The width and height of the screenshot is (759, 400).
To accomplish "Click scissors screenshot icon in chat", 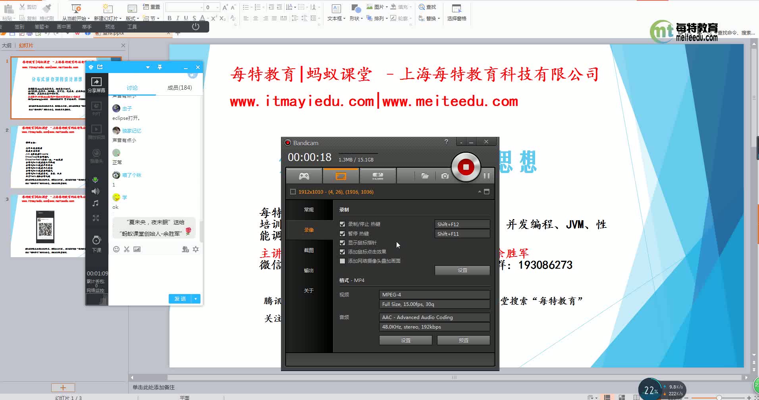I will pos(127,249).
